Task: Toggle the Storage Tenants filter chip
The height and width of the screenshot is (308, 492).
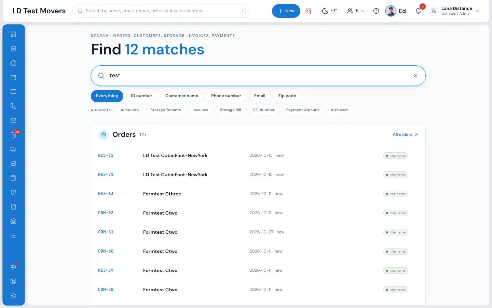Action: [x=166, y=110]
